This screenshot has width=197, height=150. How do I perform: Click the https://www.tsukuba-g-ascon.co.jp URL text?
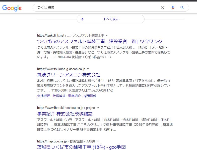point(61,69)
